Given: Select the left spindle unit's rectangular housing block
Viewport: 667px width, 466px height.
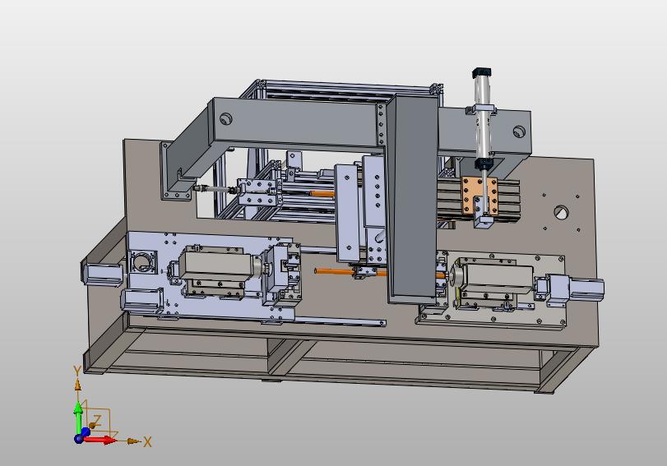Looking at the screenshot, I should (215, 265).
